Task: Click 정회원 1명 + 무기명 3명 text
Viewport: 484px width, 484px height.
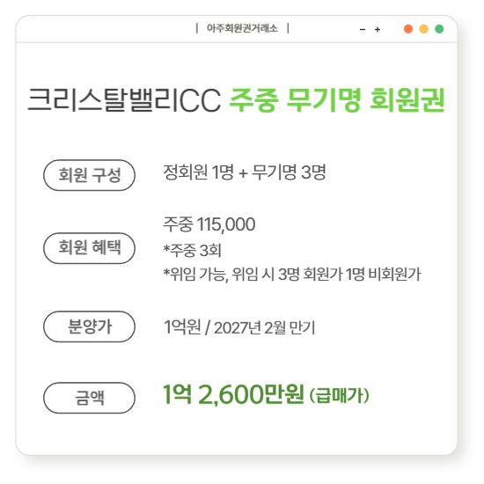Action: (x=245, y=172)
